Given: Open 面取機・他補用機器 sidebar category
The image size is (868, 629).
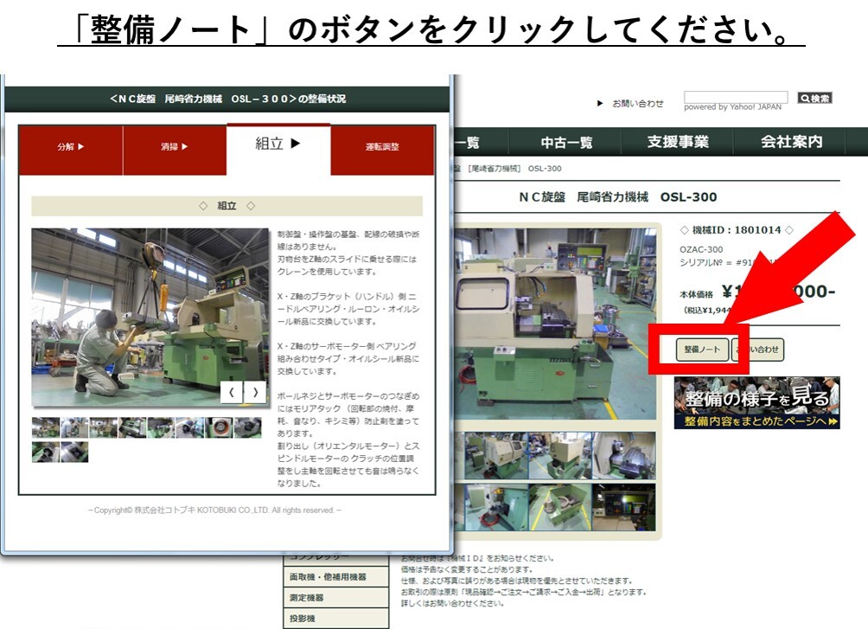Looking at the screenshot, I should (336, 577).
